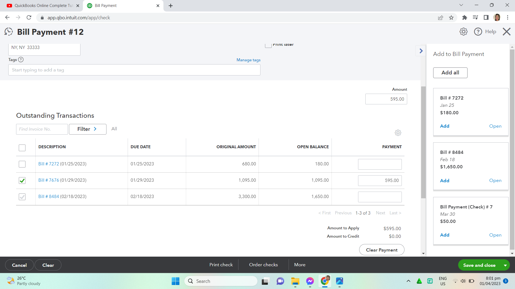Collapse the Add to Bill Payment panel
Viewport: 515px width, 289px height.
pyautogui.click(x=421, y=51)
